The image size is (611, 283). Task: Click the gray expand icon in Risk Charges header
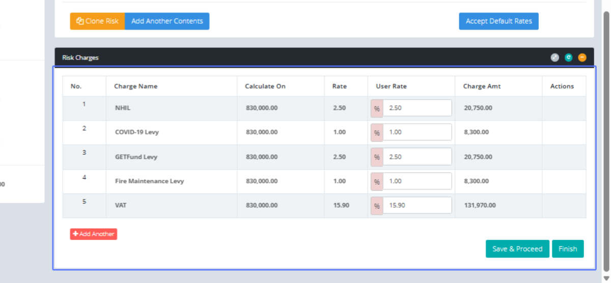[555, 58]
